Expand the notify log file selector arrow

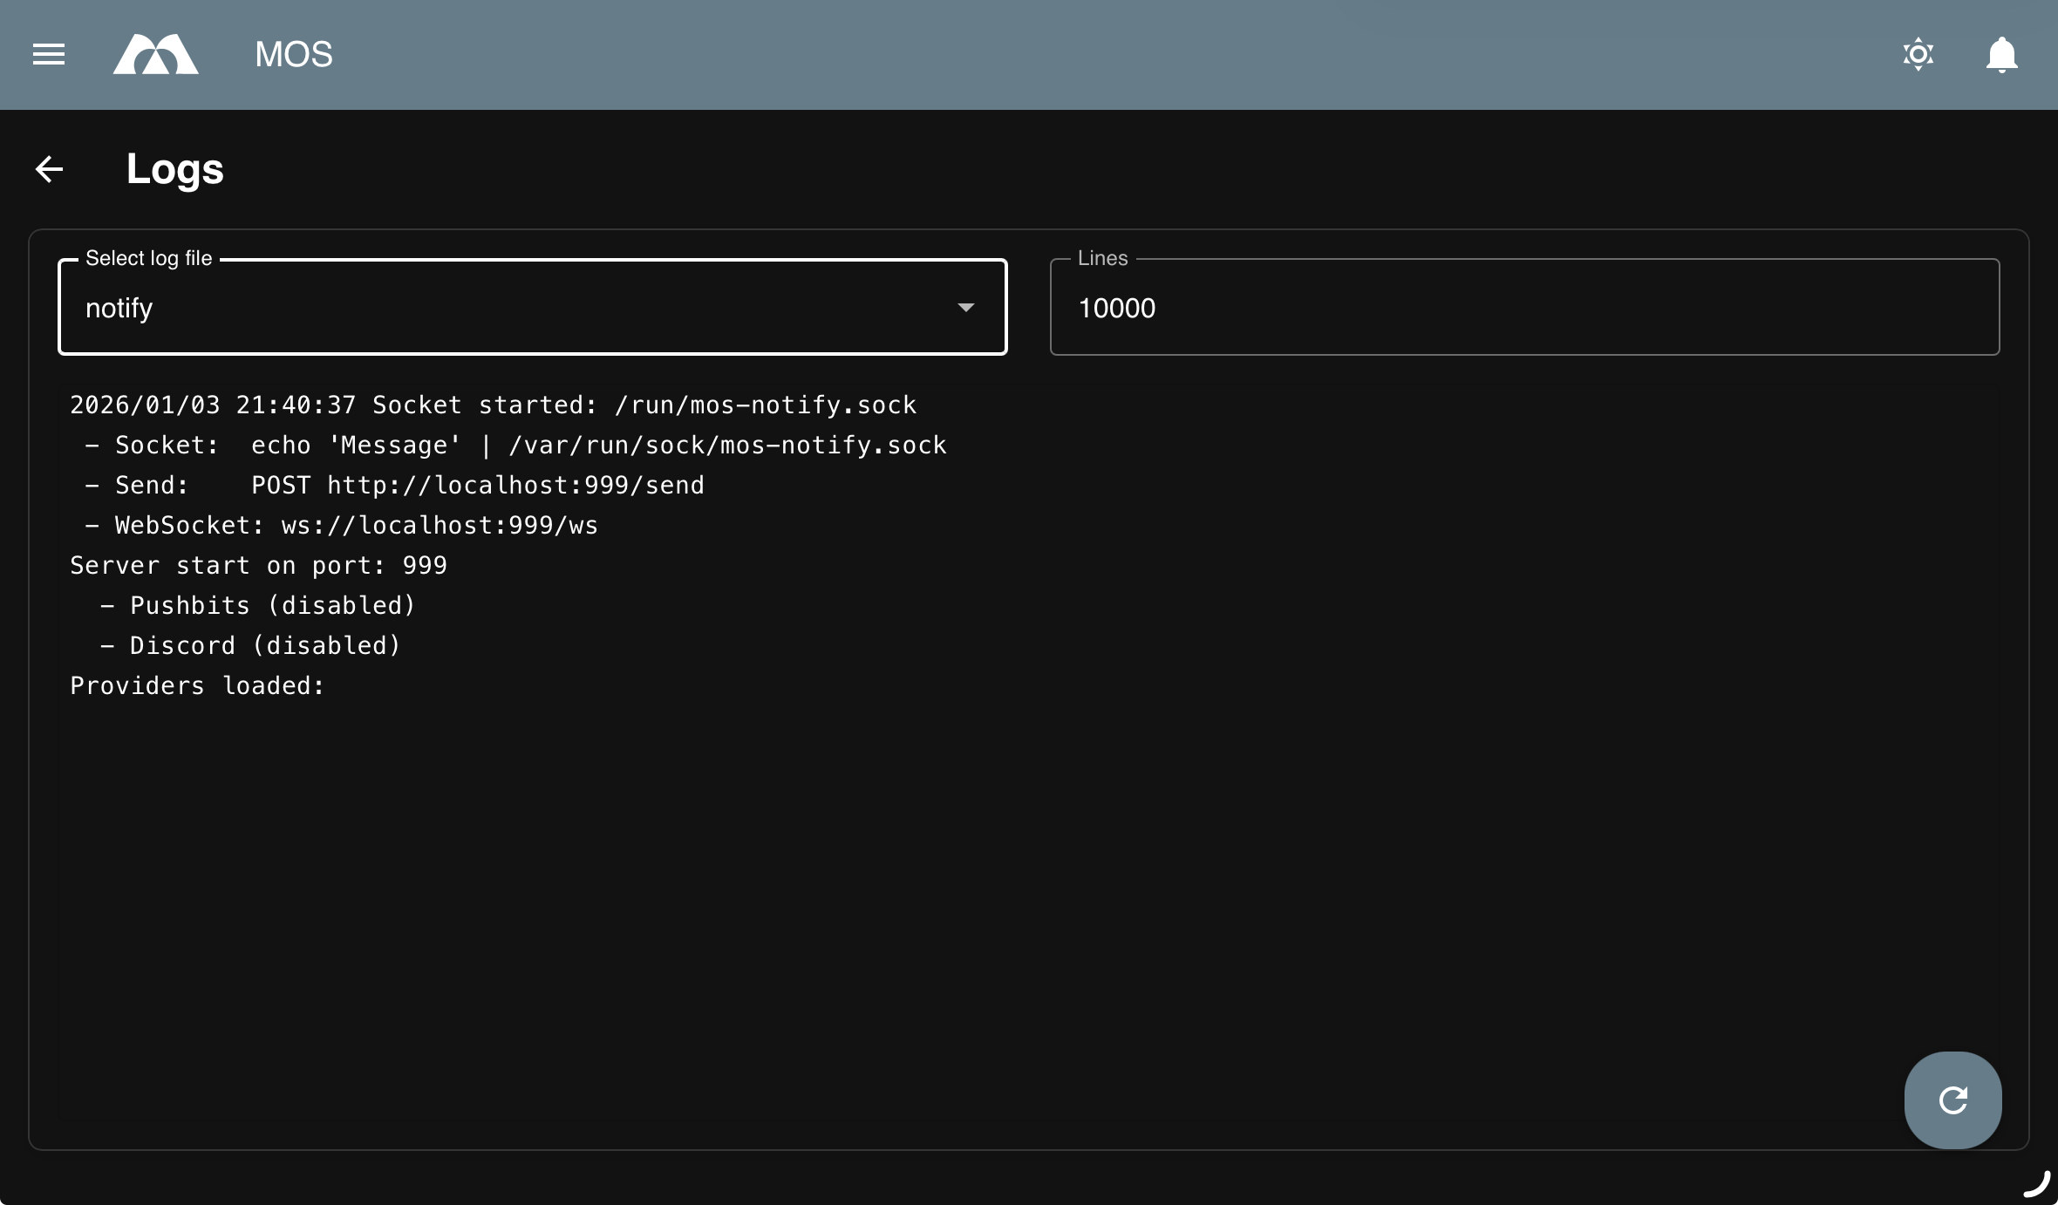tap(966, 308)
